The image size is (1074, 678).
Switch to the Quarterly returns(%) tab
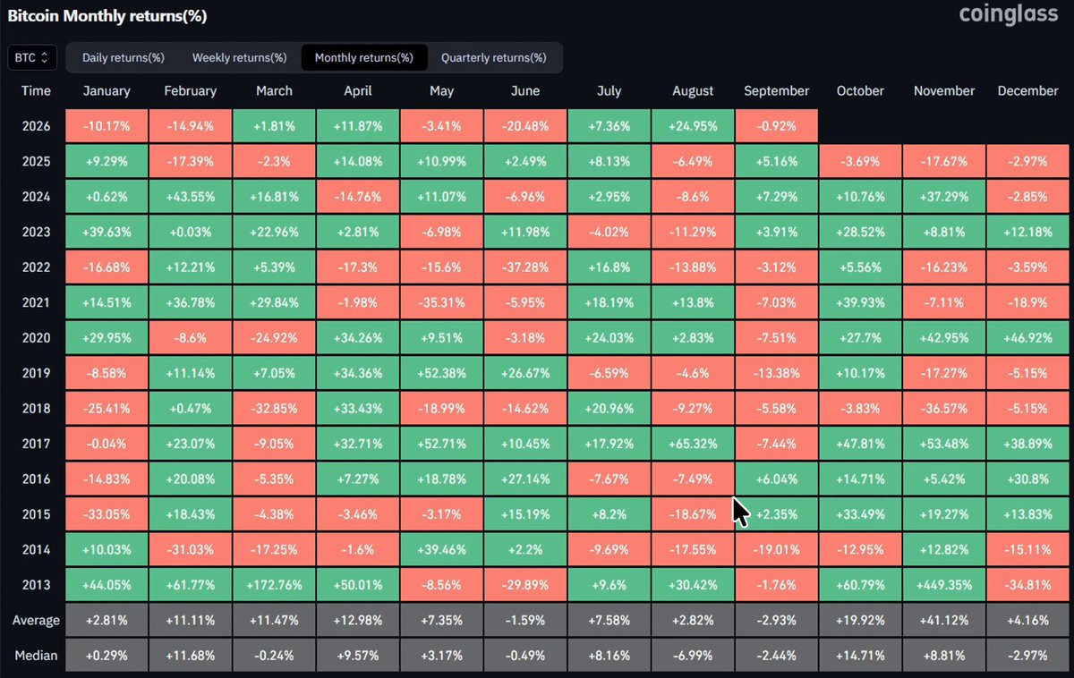[x=493, y=58]
